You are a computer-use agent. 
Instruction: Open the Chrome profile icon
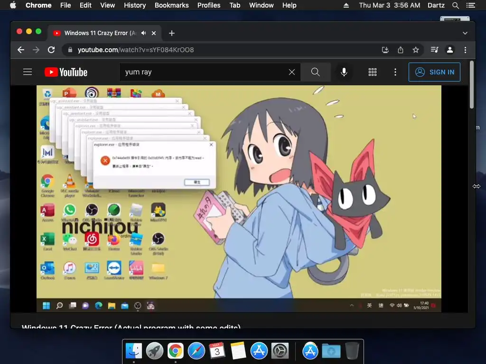pos(450,50)
